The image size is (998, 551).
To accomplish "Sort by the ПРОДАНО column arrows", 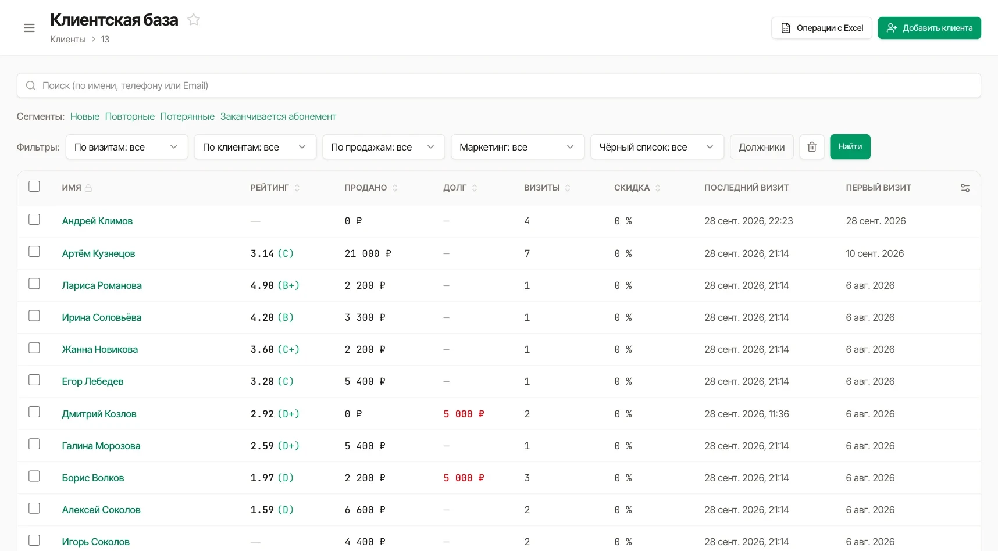I will pos(395,188).
